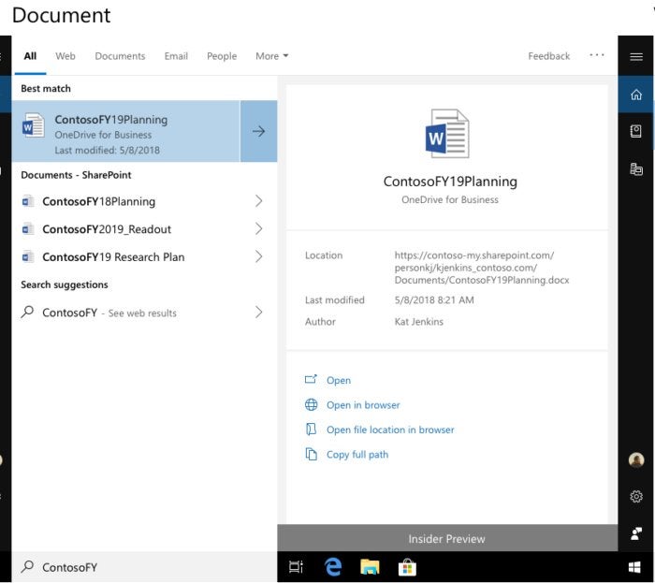This screenshot has width=655, height=583.
Task: Click the Feedback link
Action: (x=548, y=56)
